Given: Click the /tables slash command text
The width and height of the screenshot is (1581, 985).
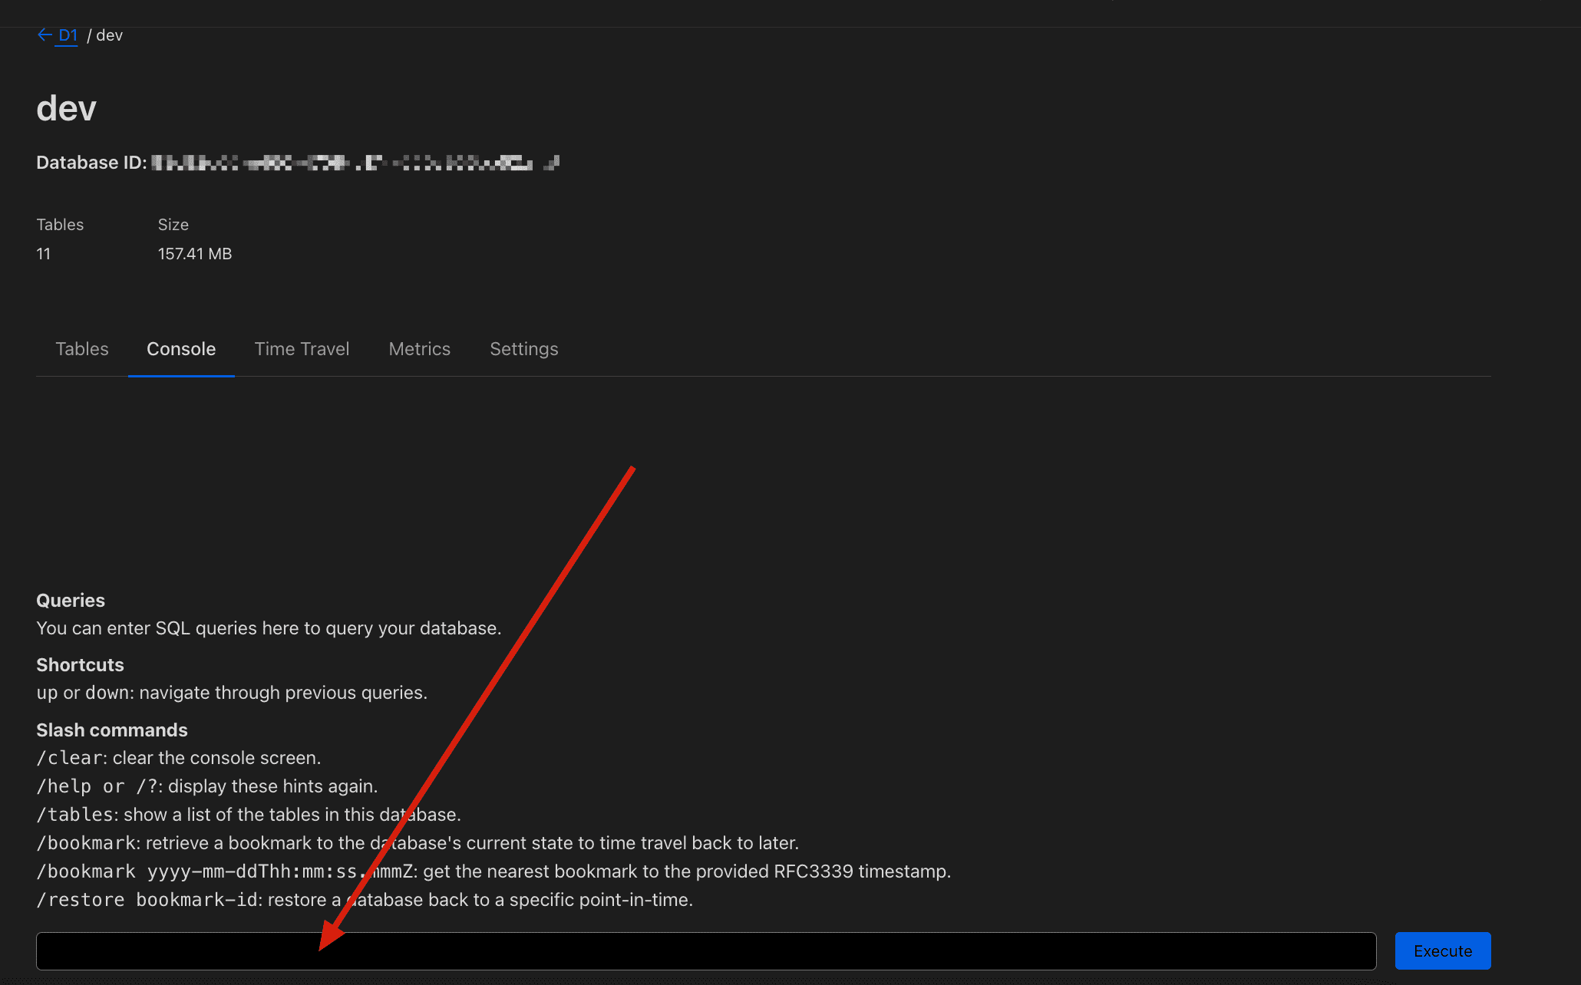Looking at the screenshot, I should pyautogui.click(x=75, y=815).
